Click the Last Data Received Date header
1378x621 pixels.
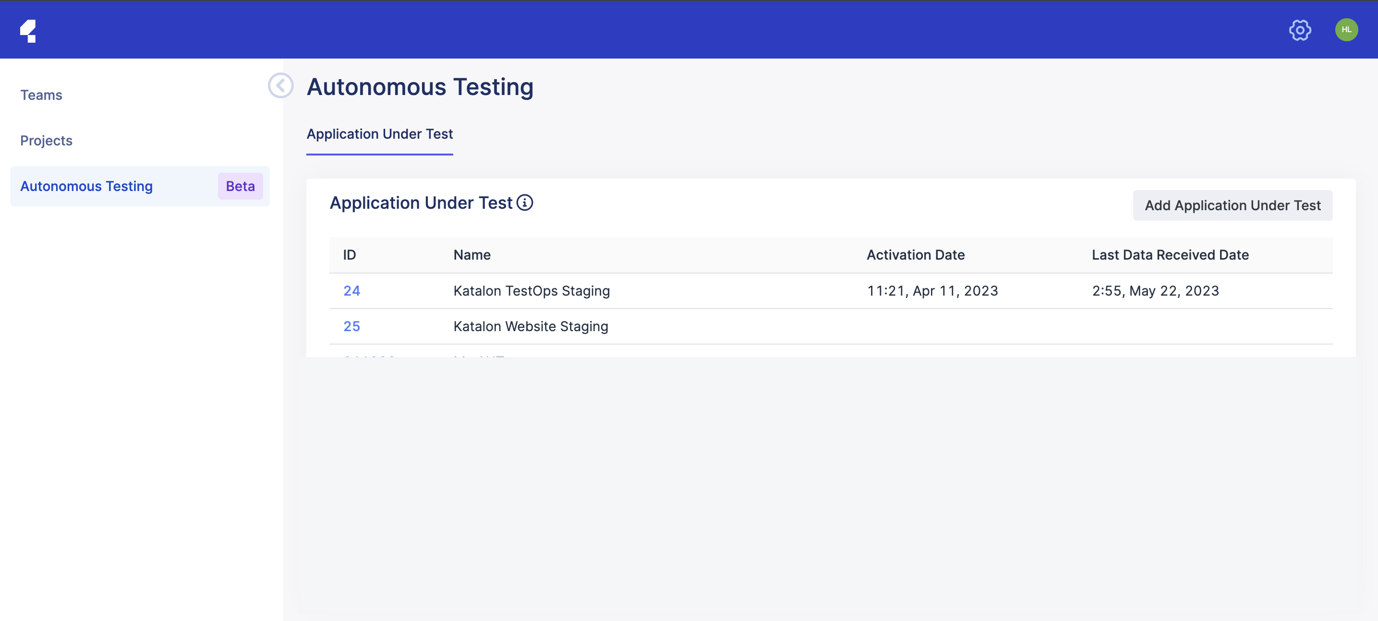click(x=1170, y=255)
